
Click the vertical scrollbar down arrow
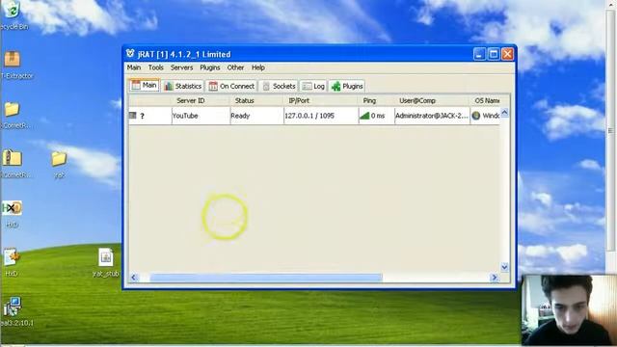[504, 267]
